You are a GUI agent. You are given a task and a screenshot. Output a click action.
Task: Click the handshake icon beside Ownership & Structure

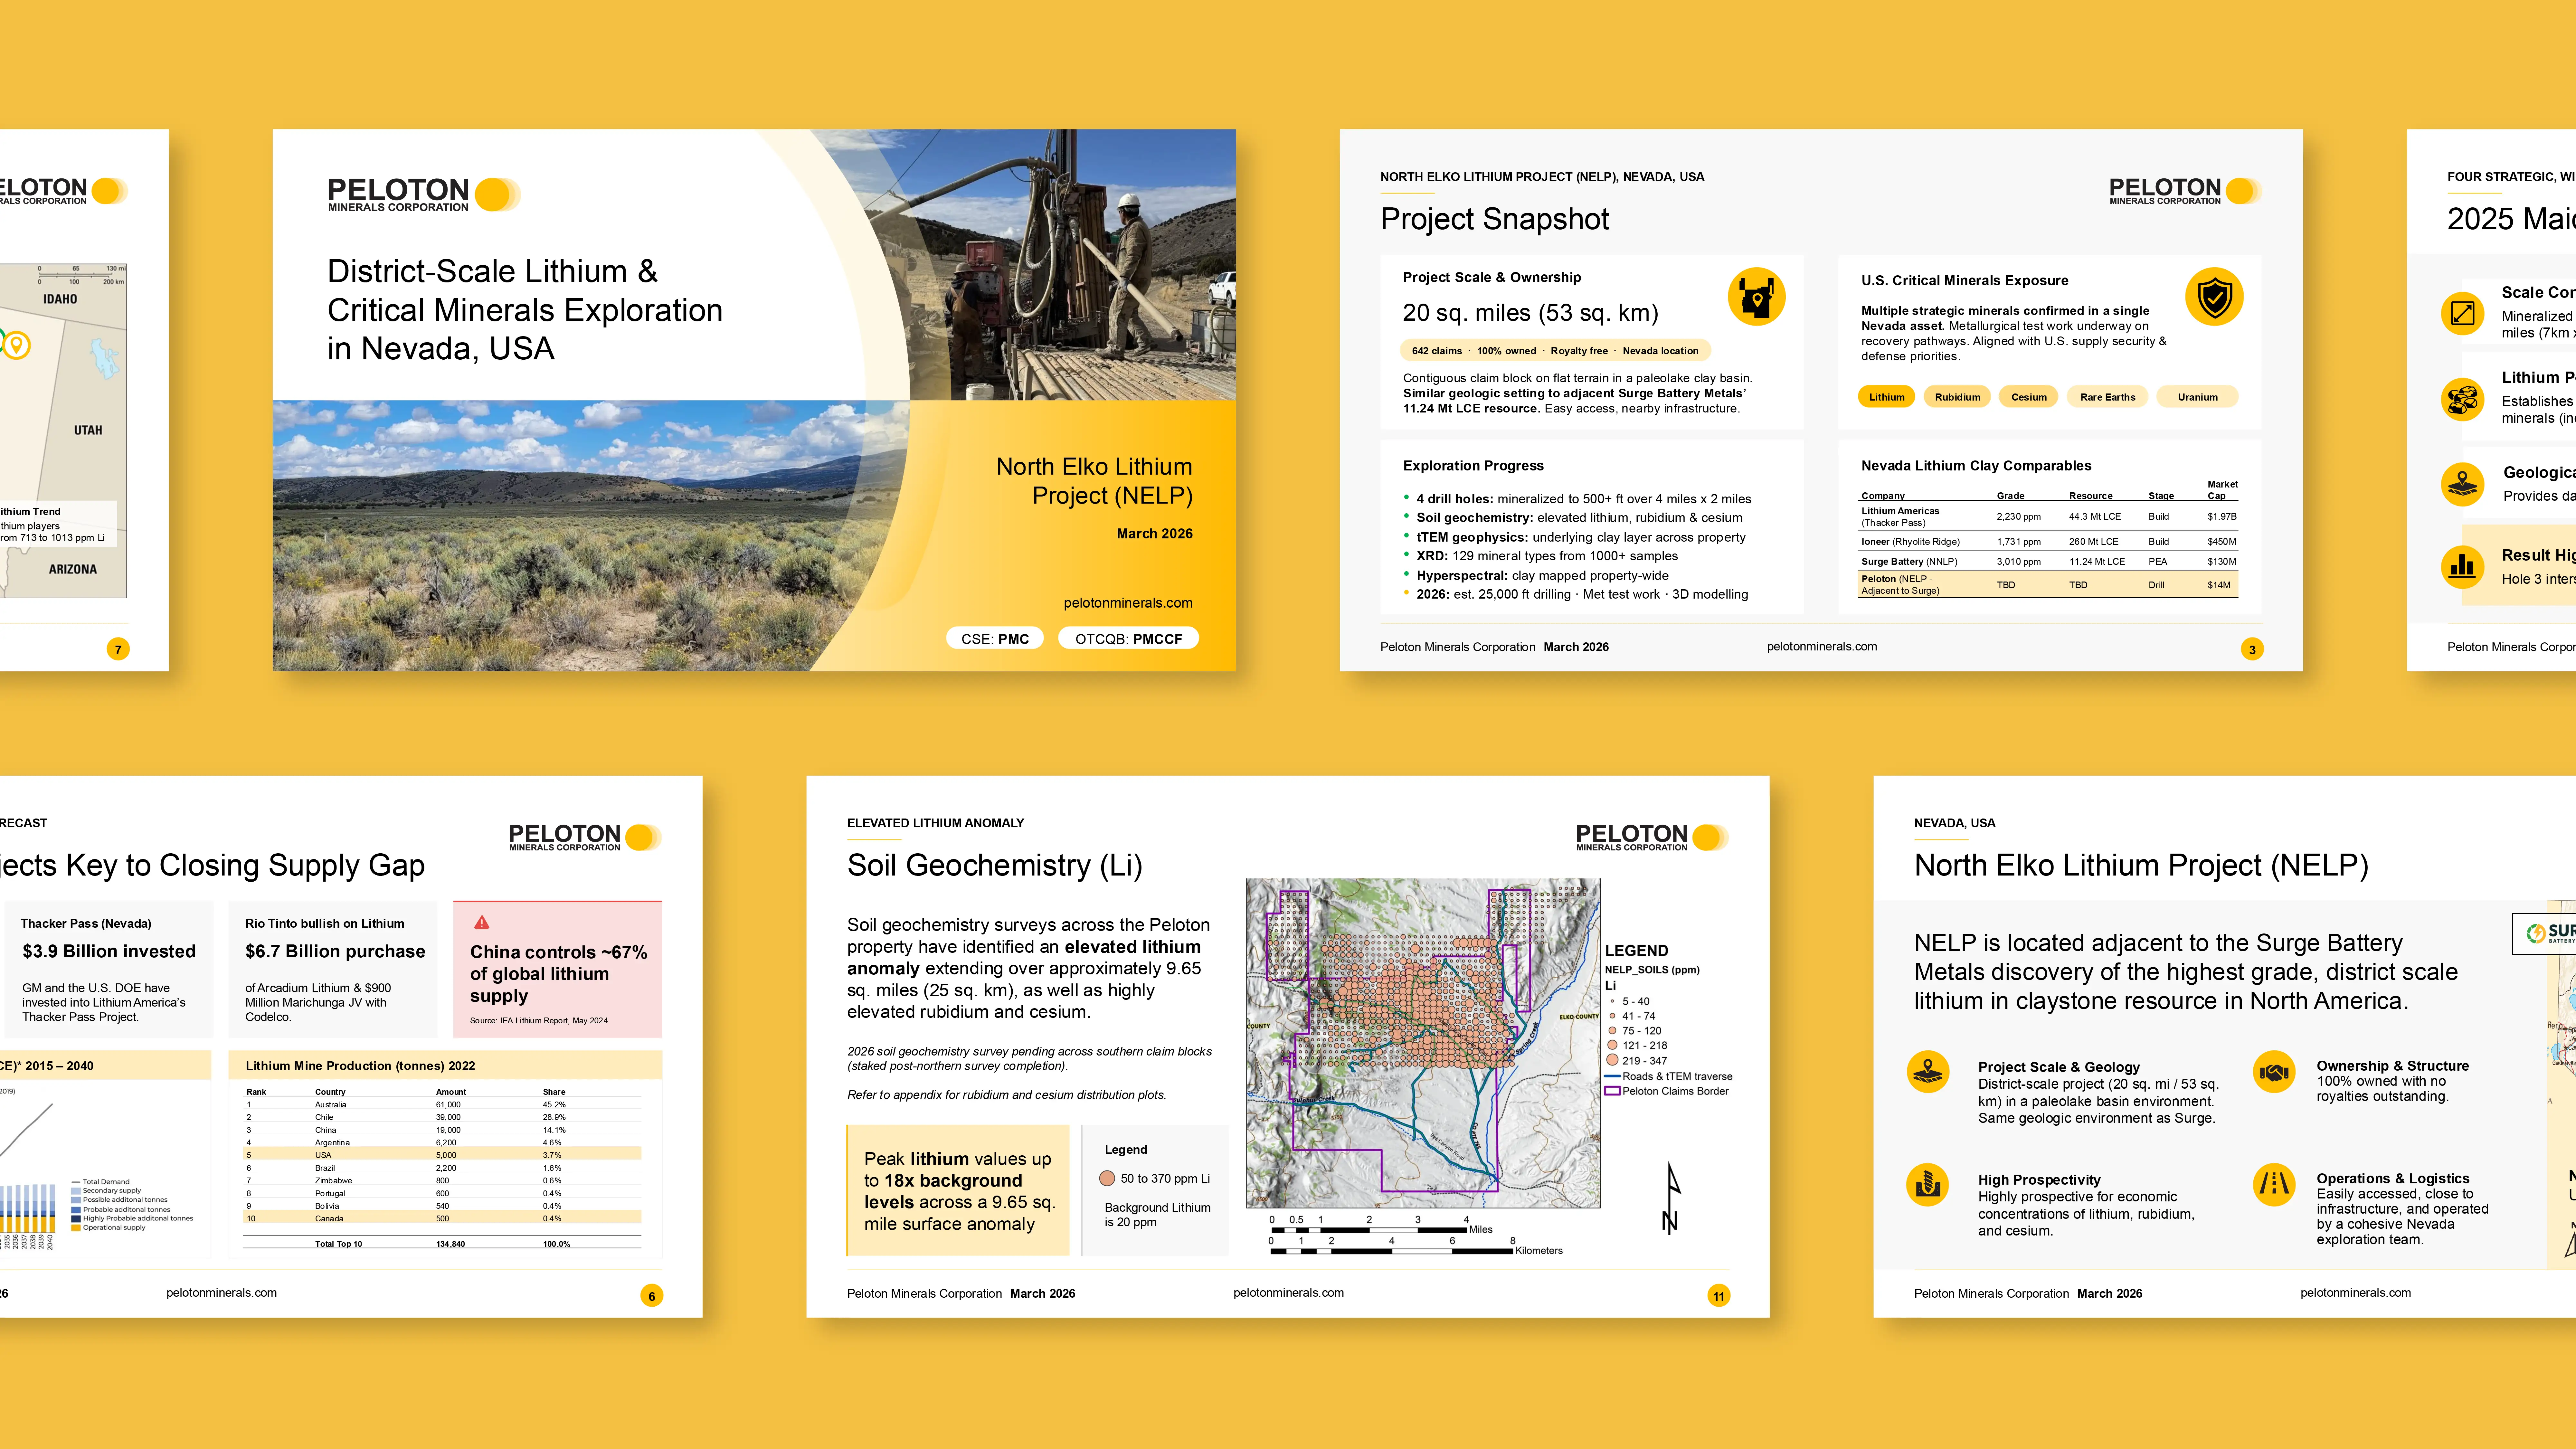pyautogui.click(x=2274, y=1072)
